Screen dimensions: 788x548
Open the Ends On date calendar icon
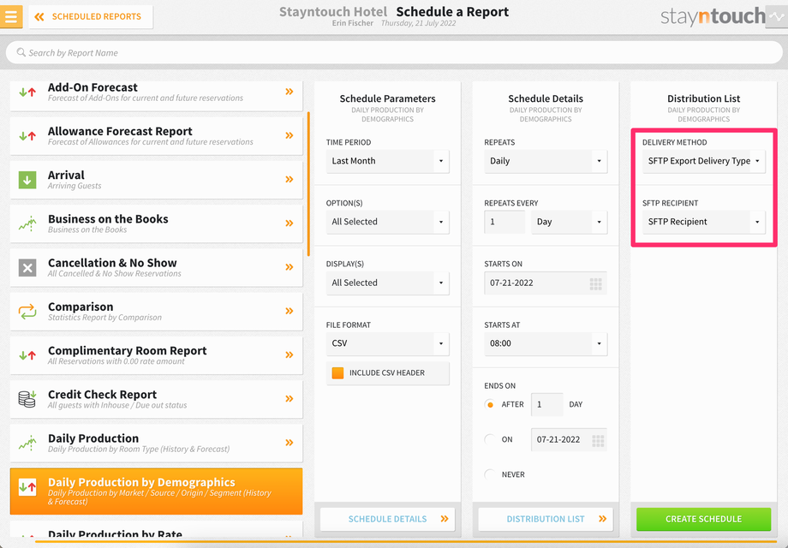tap(598, 441)
